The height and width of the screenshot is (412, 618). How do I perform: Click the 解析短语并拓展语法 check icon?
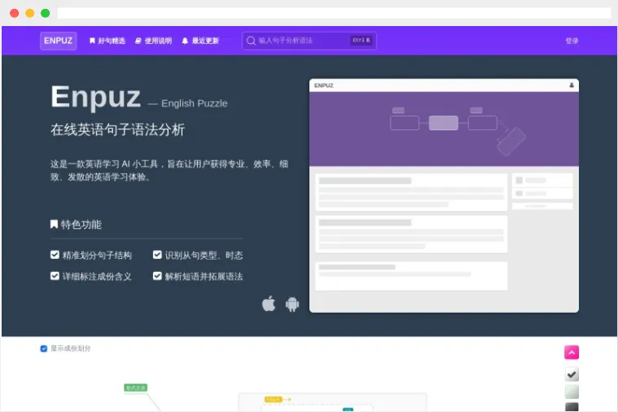[x=157, y=276]
